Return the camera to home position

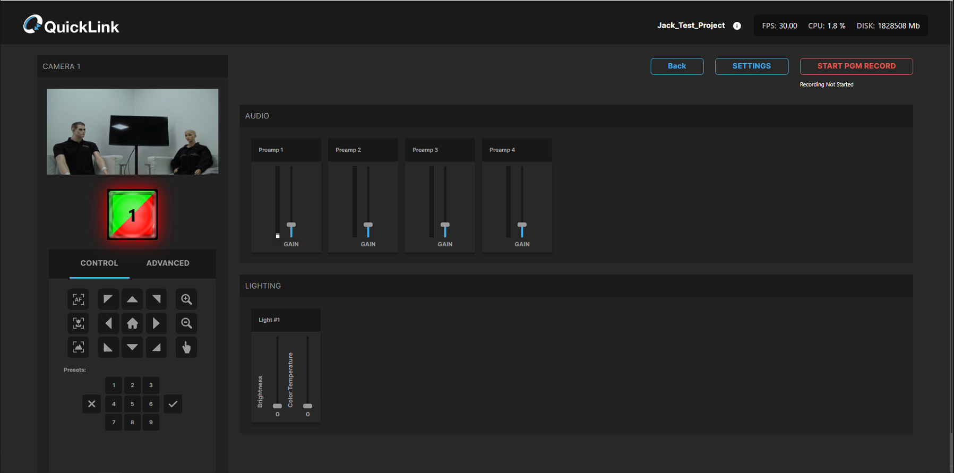pos(132,323)
